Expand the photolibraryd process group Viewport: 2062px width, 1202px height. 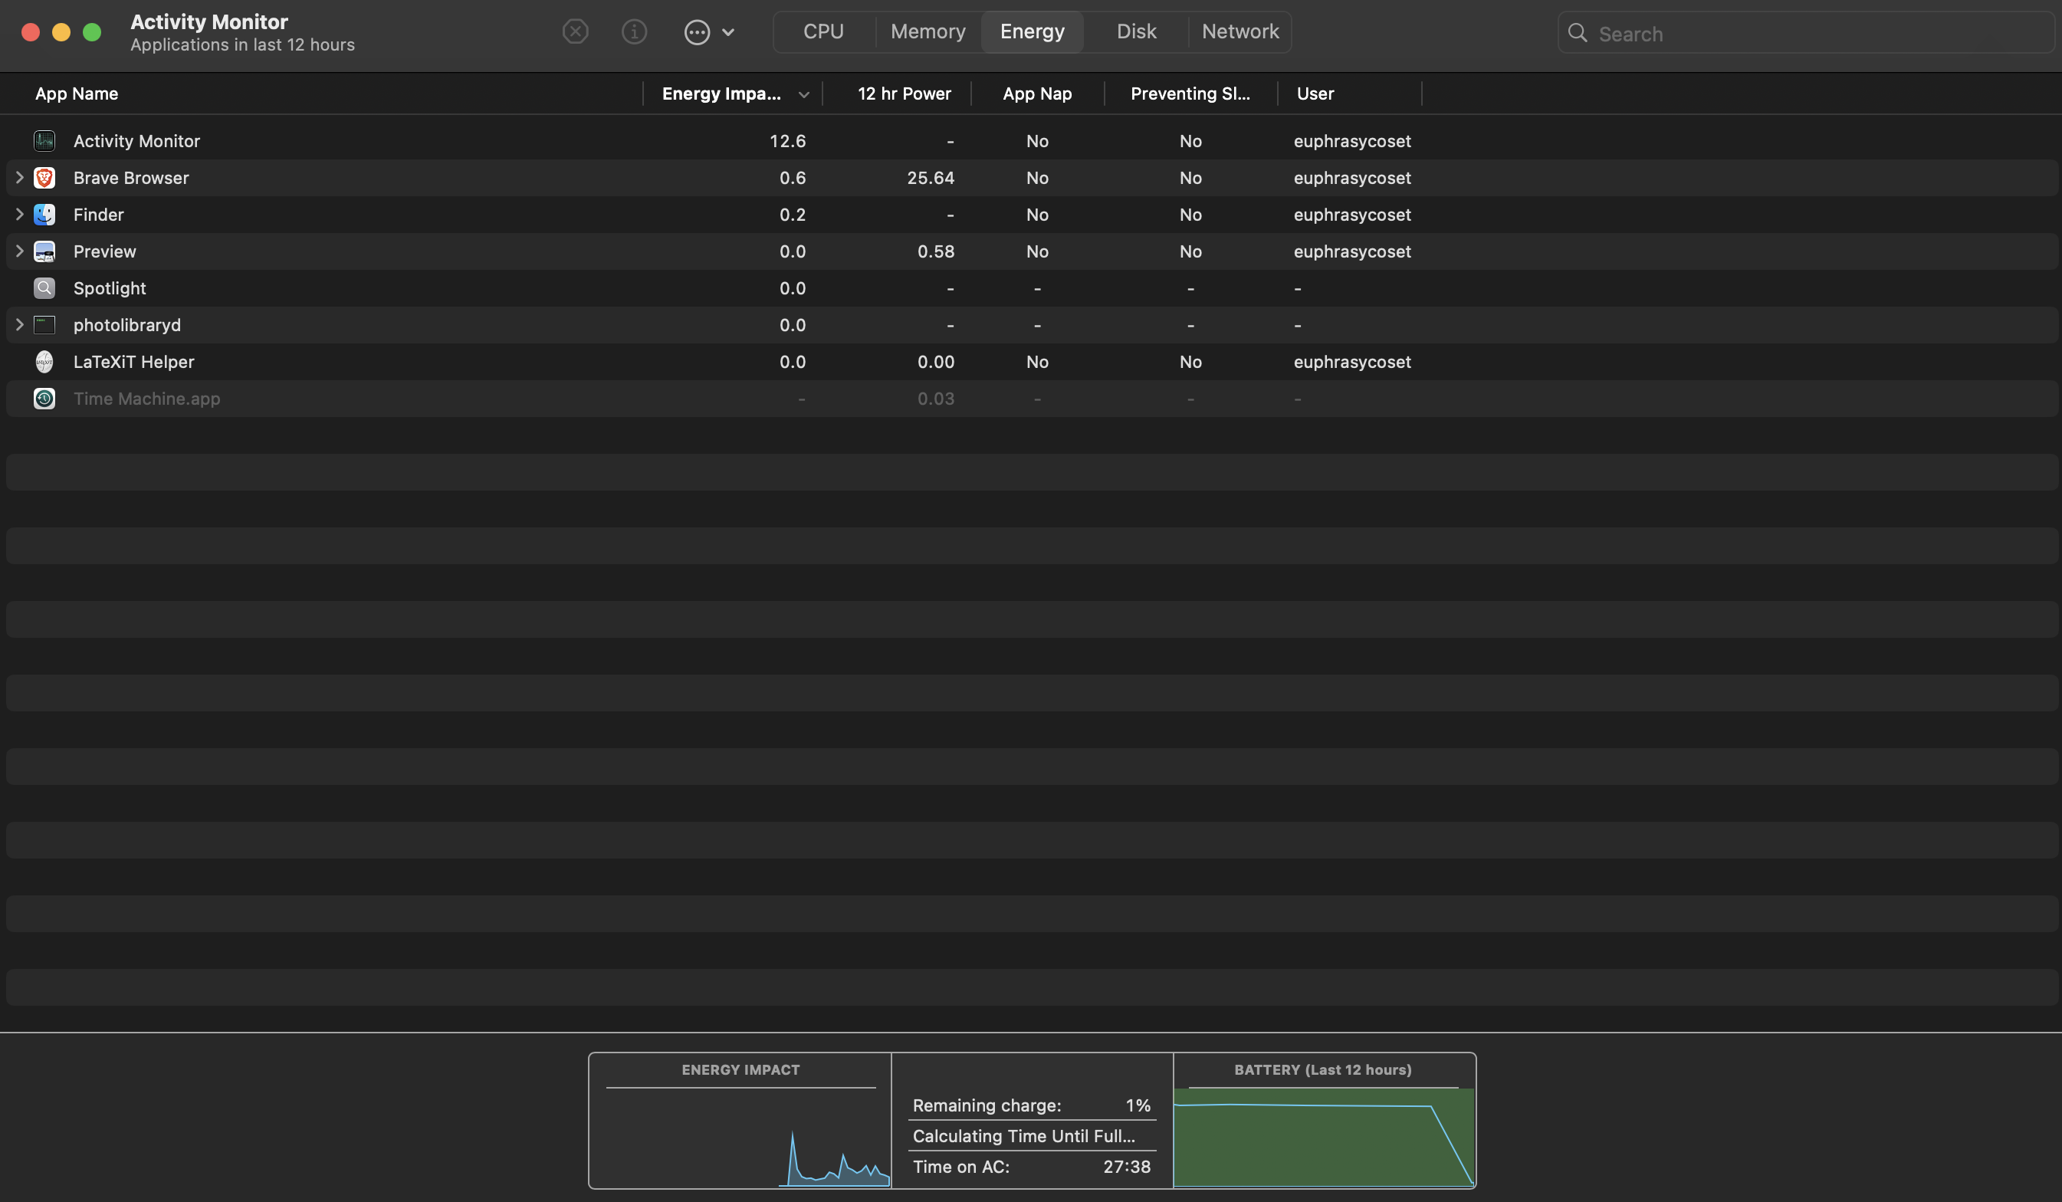pos(20,325)
